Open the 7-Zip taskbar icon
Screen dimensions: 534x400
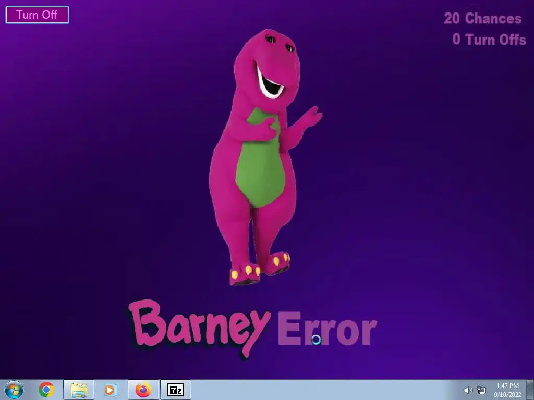pos(176,390)
